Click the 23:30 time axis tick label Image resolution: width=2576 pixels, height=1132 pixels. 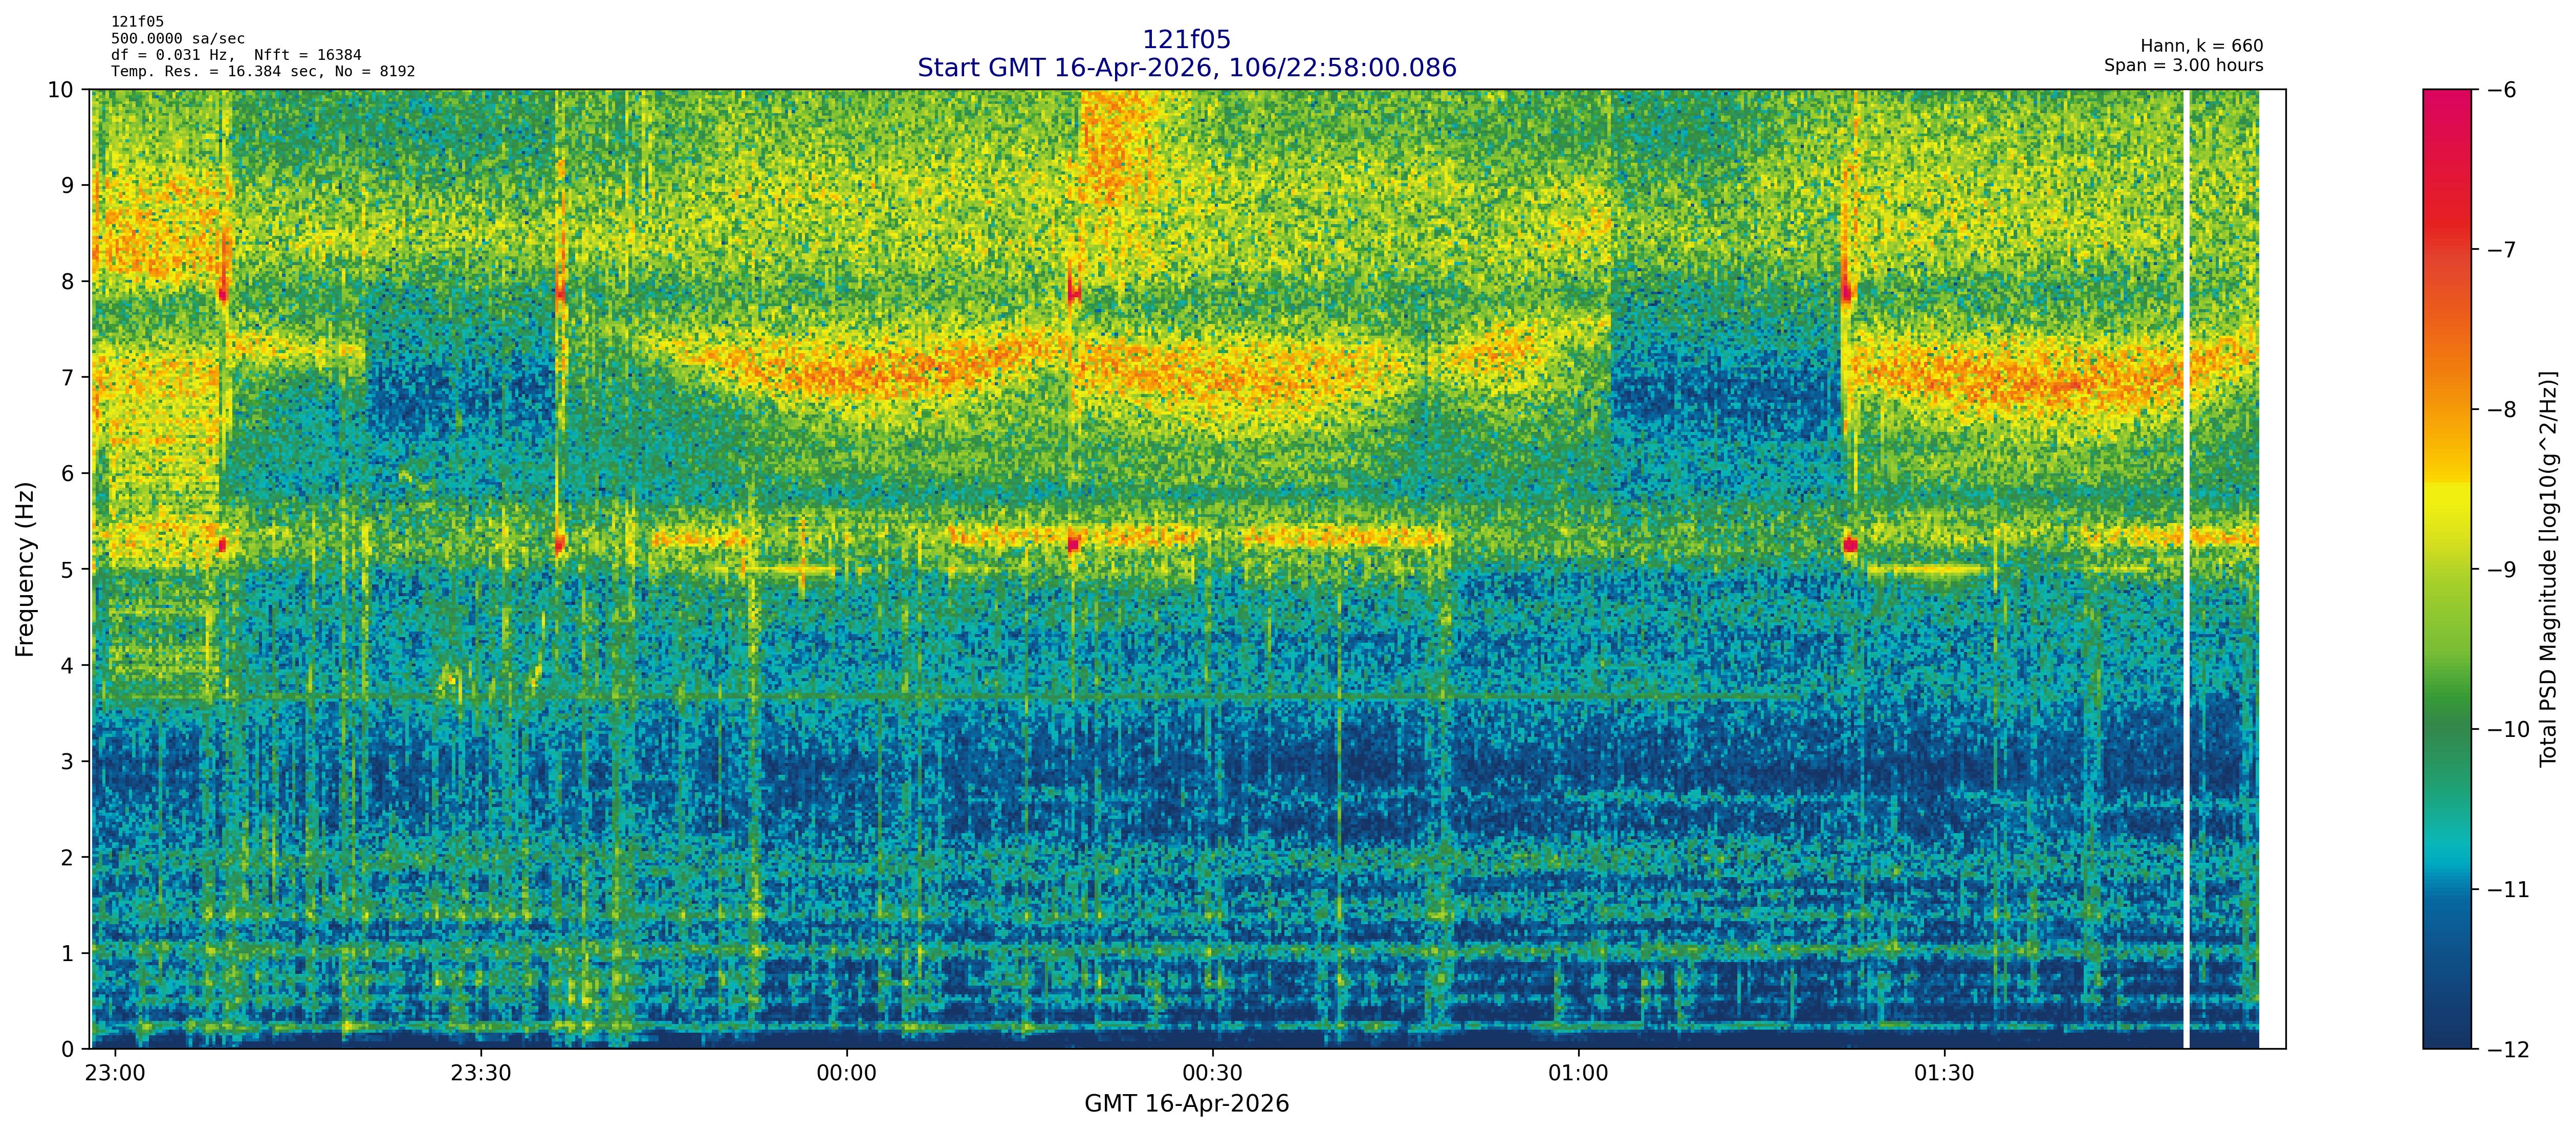click(x=480, y=1073)
